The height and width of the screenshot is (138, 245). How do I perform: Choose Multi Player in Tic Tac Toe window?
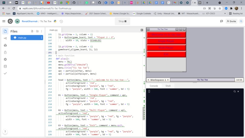tap(166, 48)
